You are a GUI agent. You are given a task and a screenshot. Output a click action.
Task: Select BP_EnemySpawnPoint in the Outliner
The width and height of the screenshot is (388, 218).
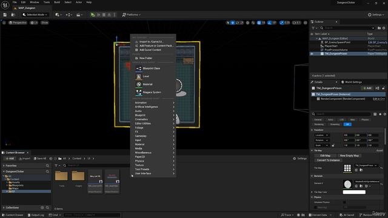click(x=337, y=42)
